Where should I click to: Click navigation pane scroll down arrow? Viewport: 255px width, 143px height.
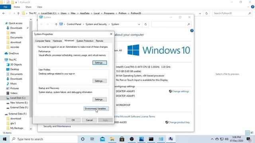(x=31, y=129)
